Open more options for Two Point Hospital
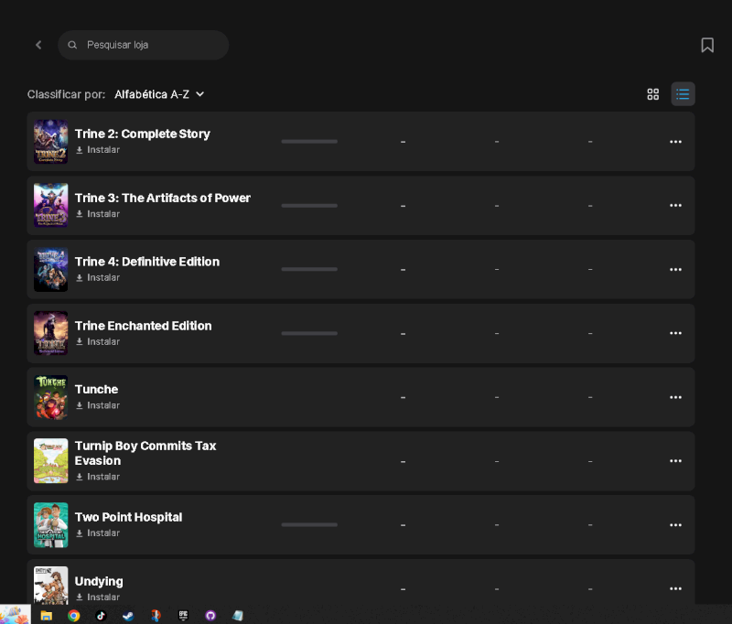This screenshot has width=732, height=624. point(675,524)
